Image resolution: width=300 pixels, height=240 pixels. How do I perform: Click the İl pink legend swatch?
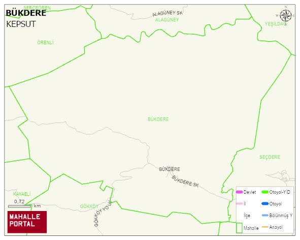pyautogui.click(x=240, y=203)
